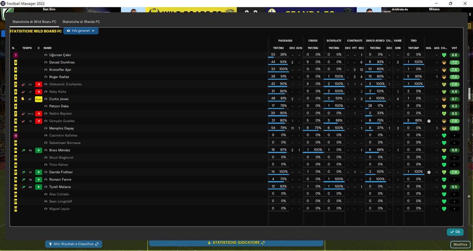Sort by the NOME column header
473x251 pixels.
(x=47, y=48)
